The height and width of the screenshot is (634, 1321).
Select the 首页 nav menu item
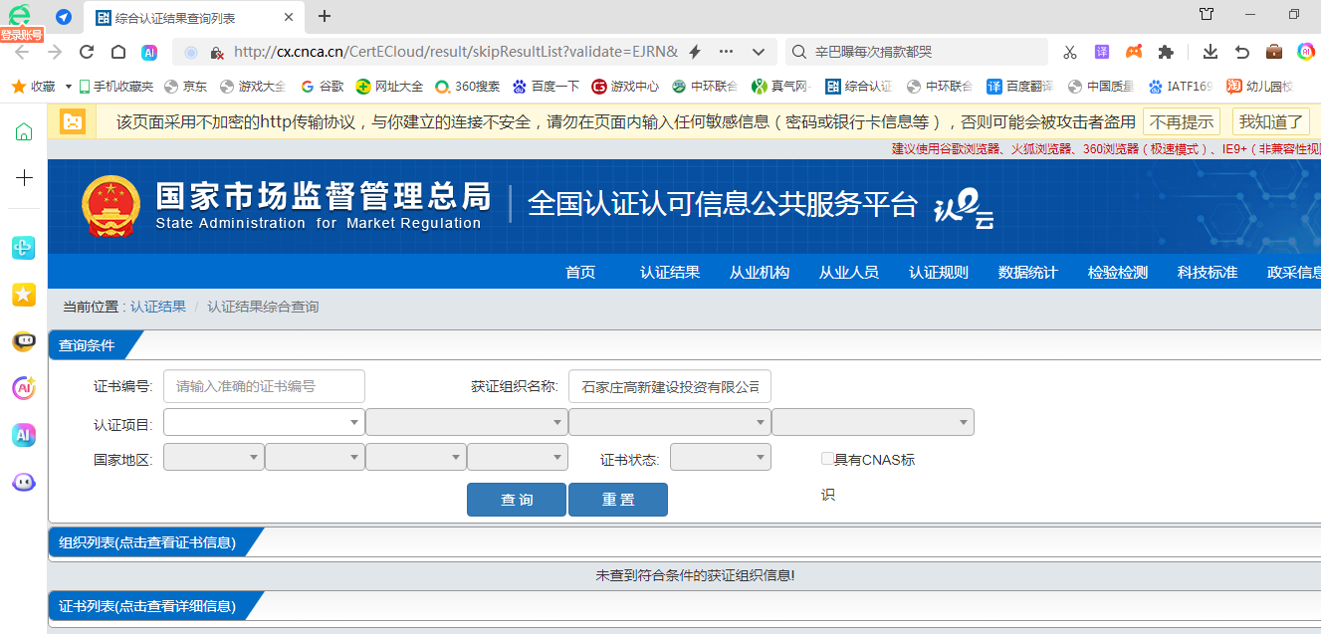580,272
